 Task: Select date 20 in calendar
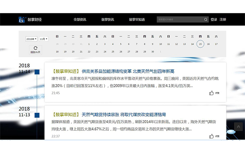pyautogui.click(x=73, y=52)
